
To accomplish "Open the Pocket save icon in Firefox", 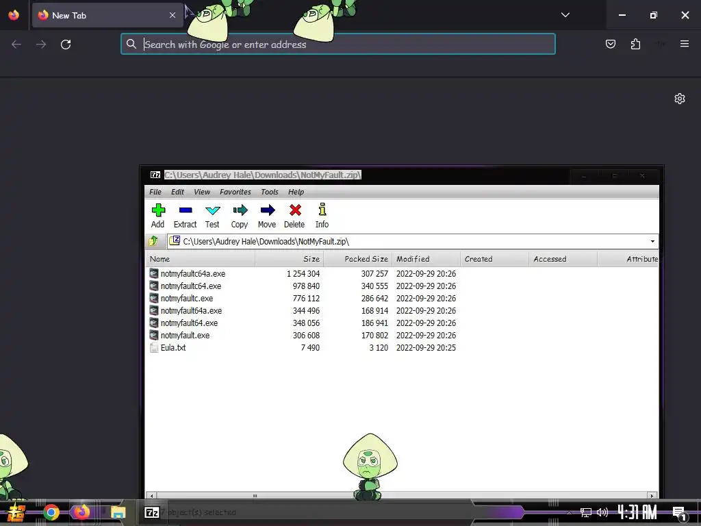I will [x=611, y=44].
